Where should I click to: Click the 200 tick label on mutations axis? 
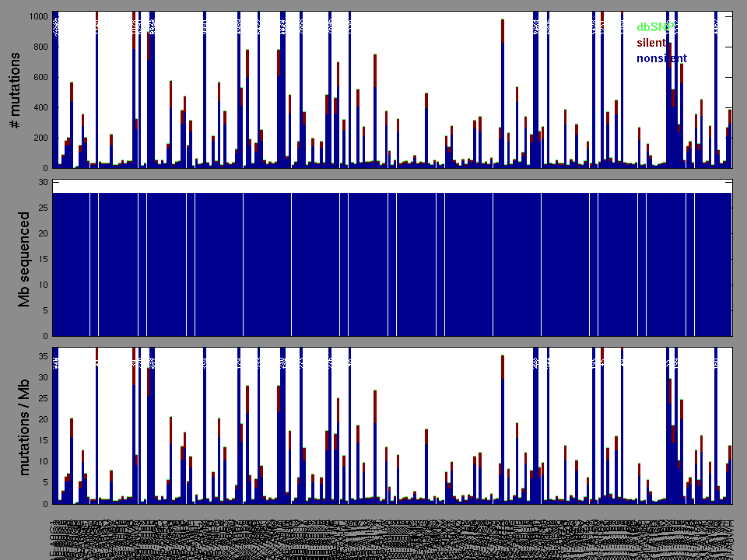[x=40, y=138]
